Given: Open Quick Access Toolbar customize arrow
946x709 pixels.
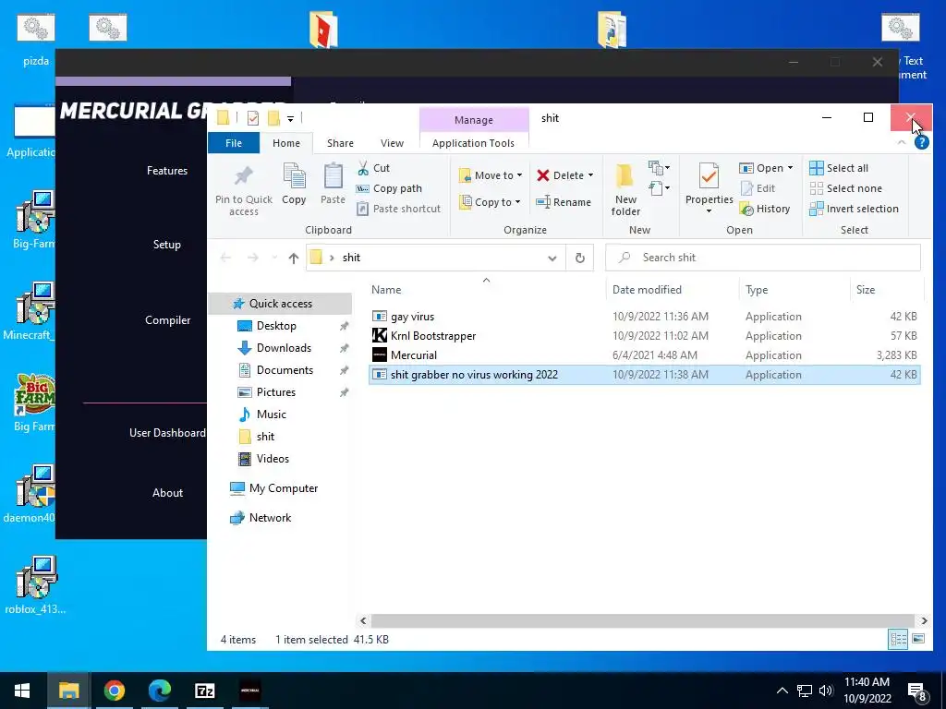Looking at the screenshot, I should [x=290, y=118].
